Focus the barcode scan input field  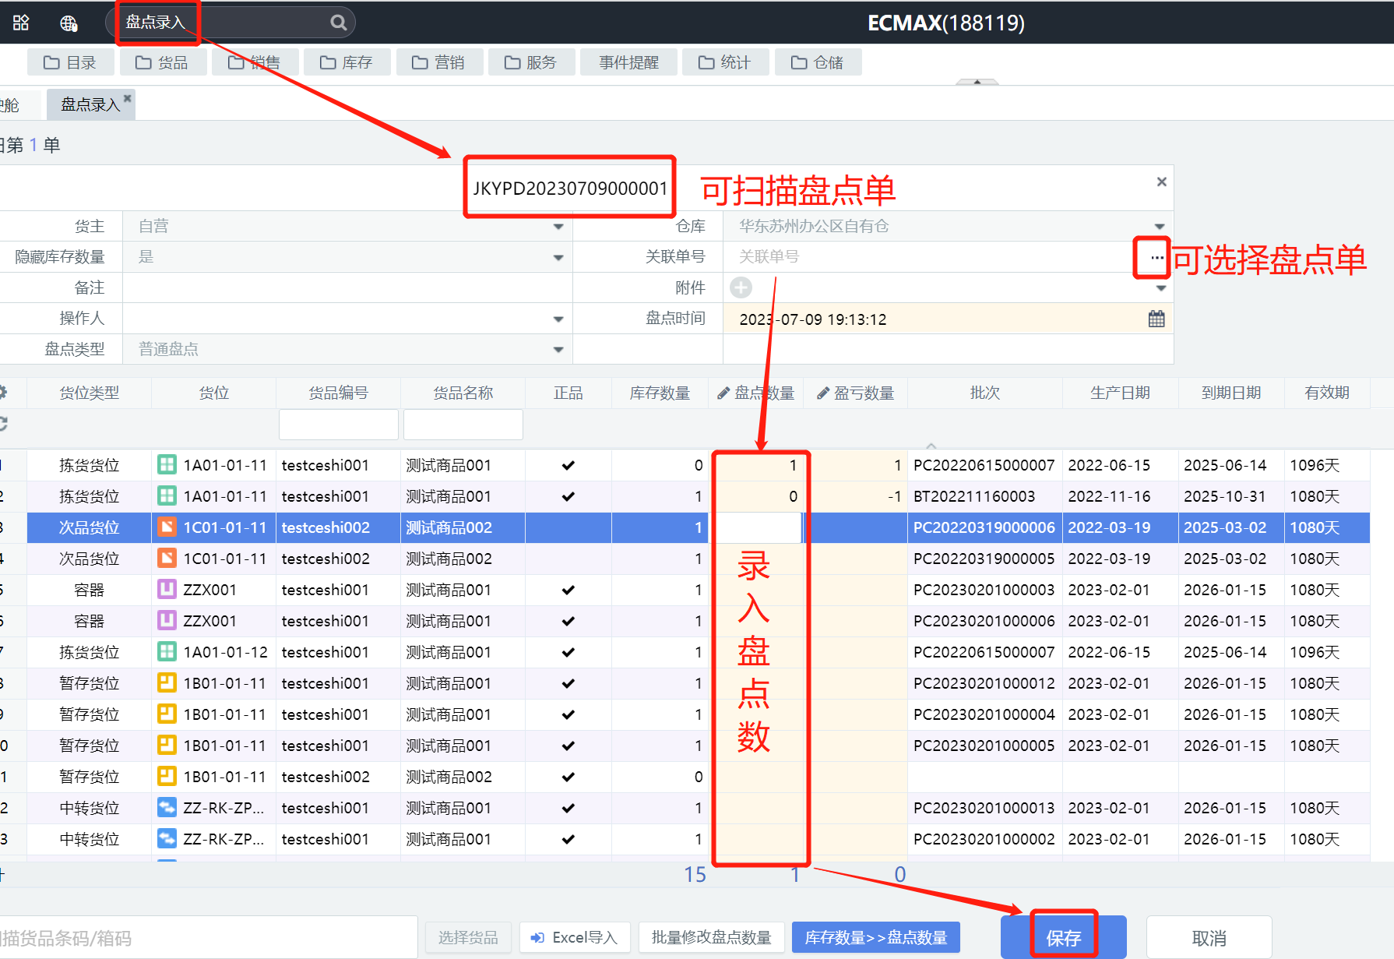point(208,937)
